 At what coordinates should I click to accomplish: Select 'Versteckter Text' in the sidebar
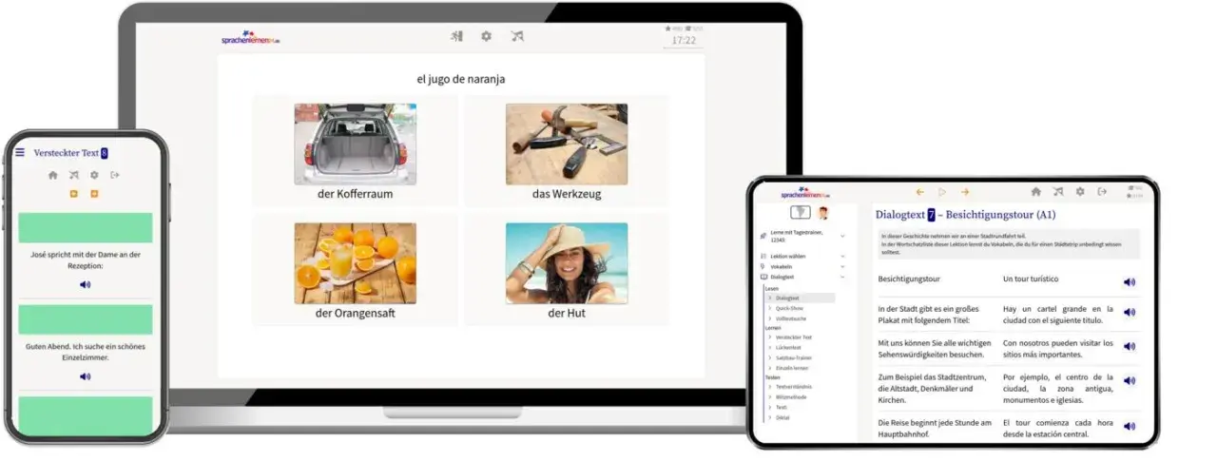coord(794,337)
